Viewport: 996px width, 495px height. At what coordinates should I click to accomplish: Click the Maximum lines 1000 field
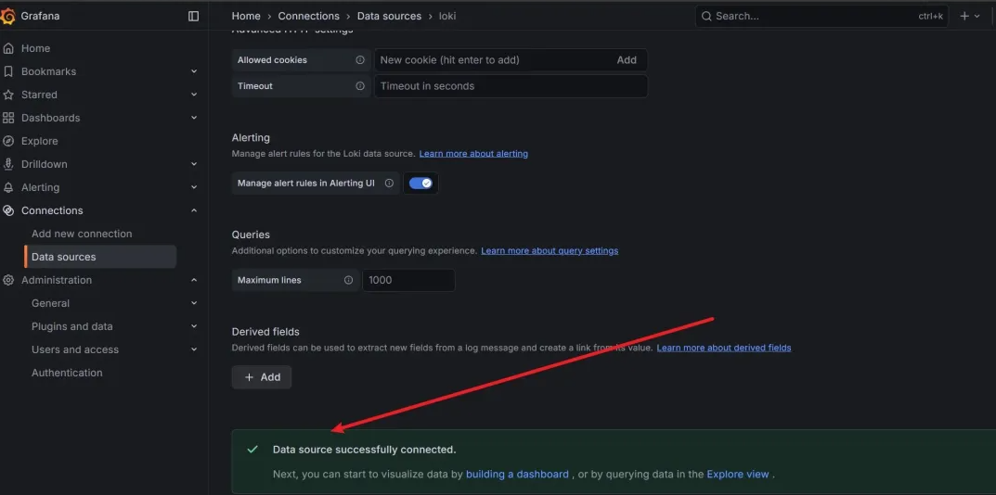(x=408, y=280)
